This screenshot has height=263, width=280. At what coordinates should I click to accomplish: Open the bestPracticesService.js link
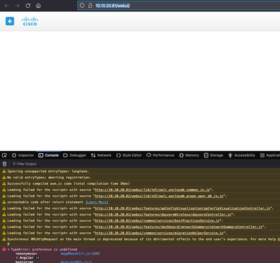pyautogui.click(x=157, y=221)
